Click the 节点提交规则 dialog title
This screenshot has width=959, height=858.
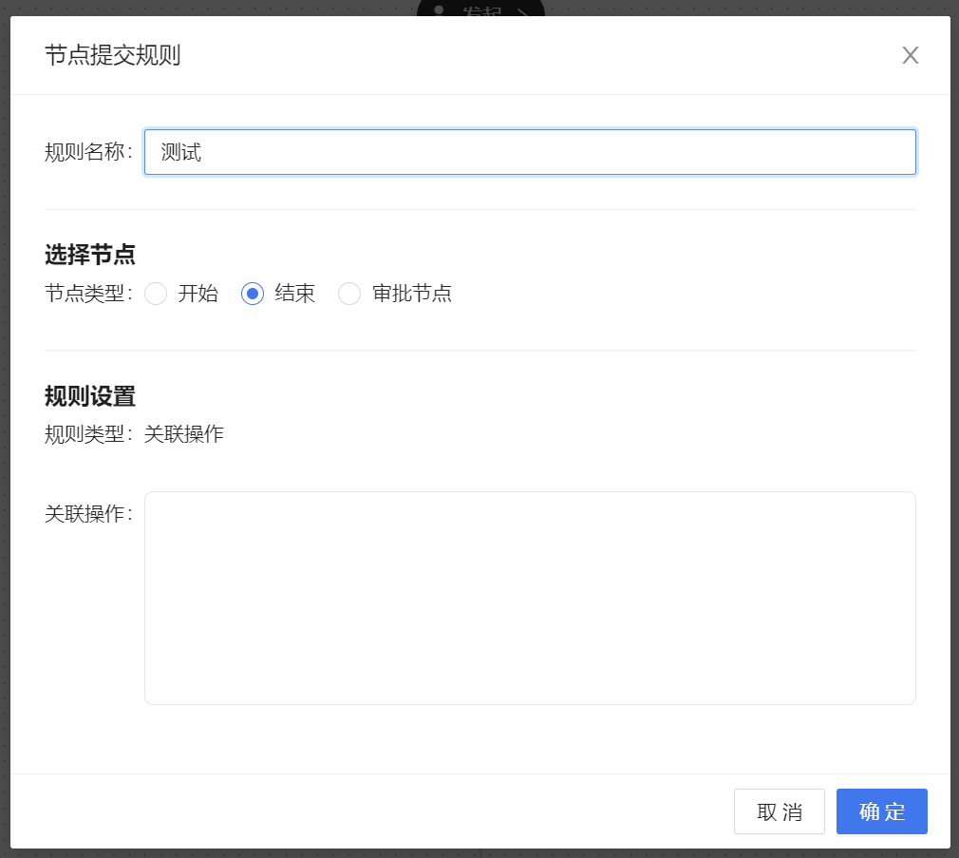coord(113,55)
